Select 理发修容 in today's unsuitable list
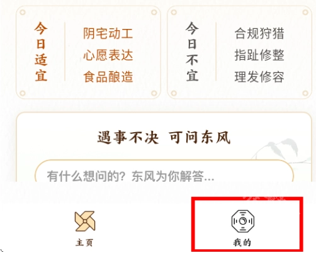 259,77
